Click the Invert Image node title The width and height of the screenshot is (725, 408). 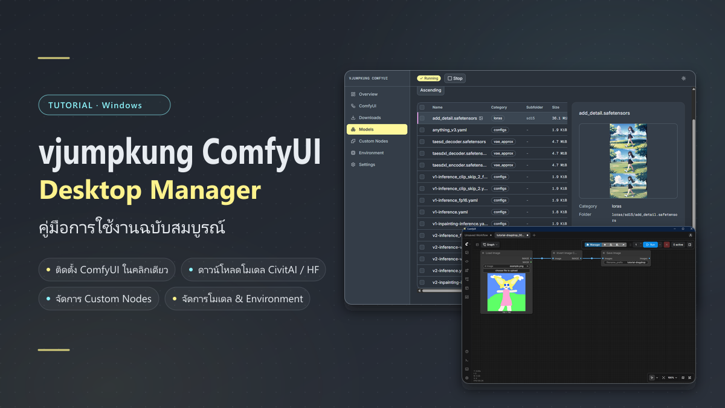(567, 253)
